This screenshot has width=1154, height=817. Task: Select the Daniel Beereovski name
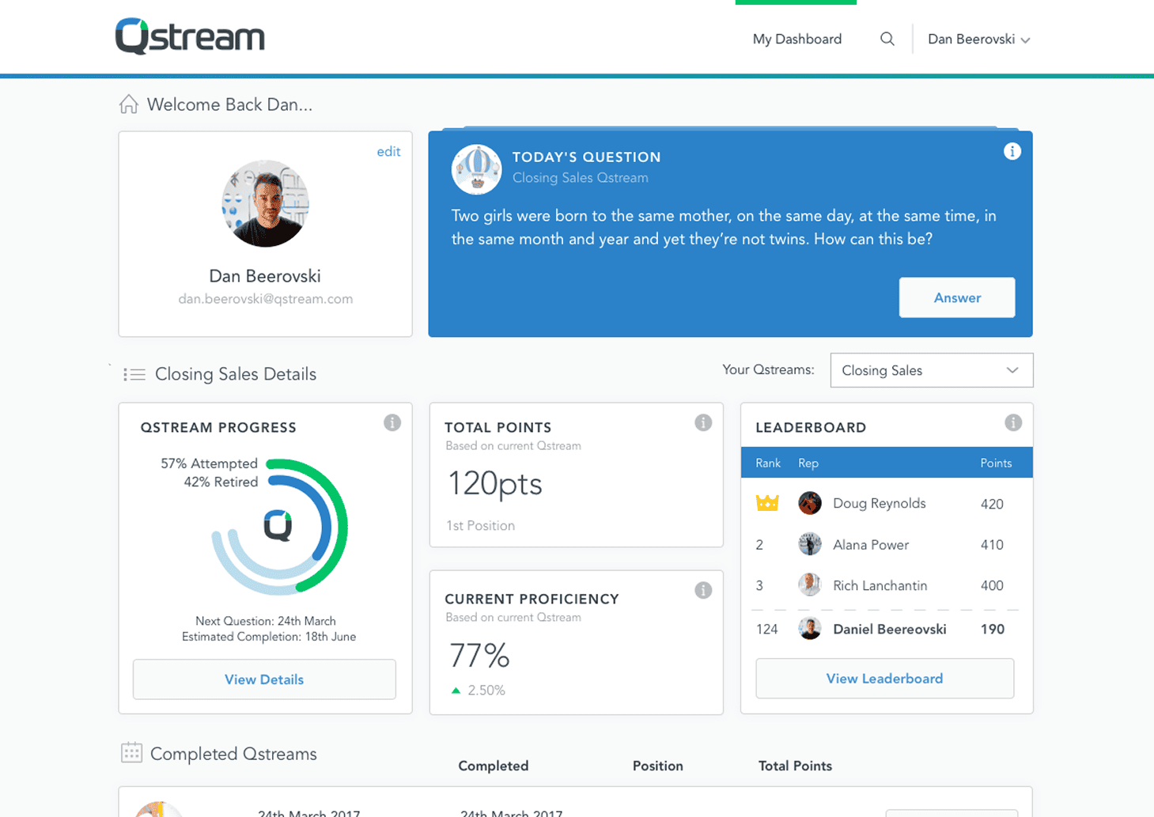click(890, 630)
